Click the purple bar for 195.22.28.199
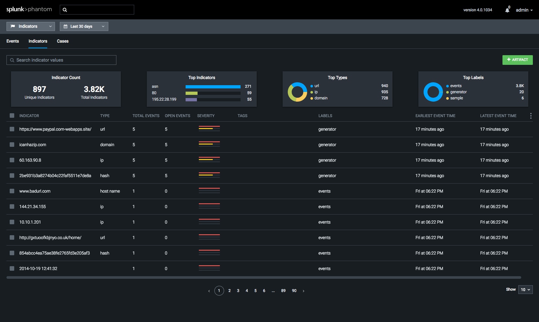The image size is (539, 322). (191, 99)
